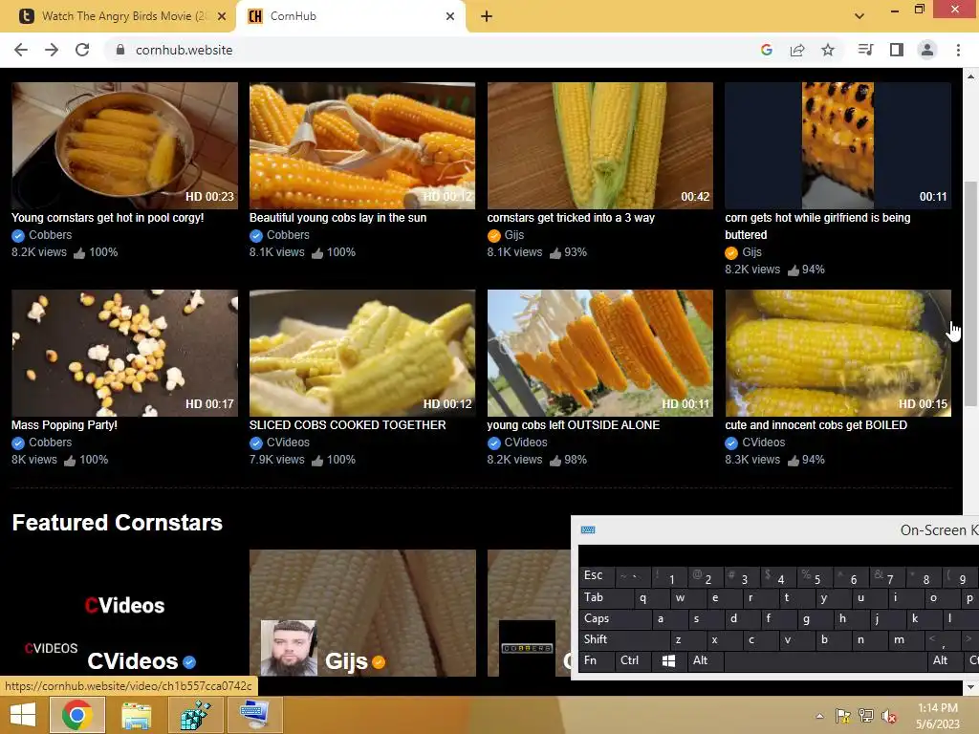The image size is (979, 734).
Task: Click the On-Screen Keyboard title bar icon
Action: coord(588,529)
